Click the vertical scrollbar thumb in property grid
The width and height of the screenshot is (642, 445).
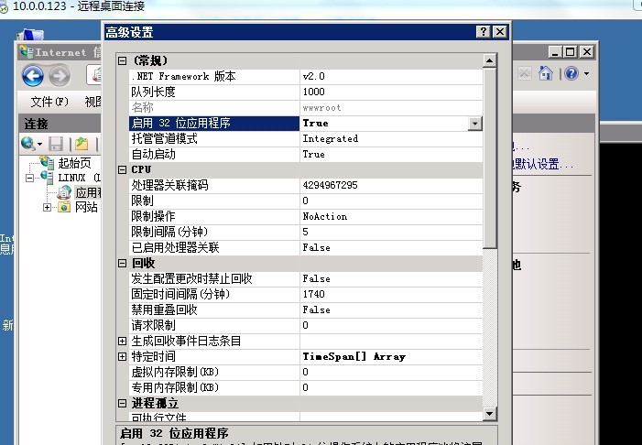490,158
